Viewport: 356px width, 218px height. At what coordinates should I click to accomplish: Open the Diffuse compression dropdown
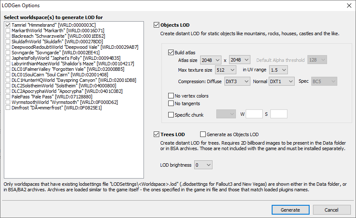(236, 81)
